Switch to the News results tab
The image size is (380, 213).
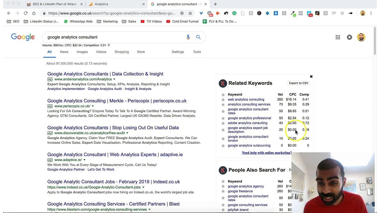(64, 52)
